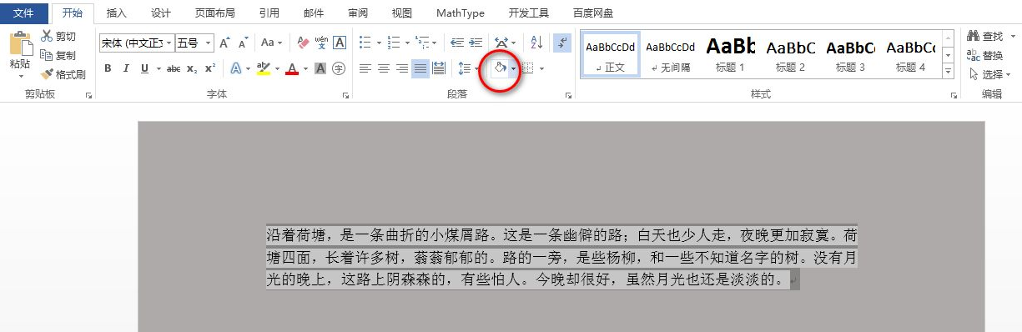The height and width of the screenshot is (332, 1022).
Task: Click the text effects glowing A icon
Action: [235, 68]
